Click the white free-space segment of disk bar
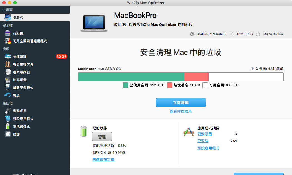 coord(246,77)
